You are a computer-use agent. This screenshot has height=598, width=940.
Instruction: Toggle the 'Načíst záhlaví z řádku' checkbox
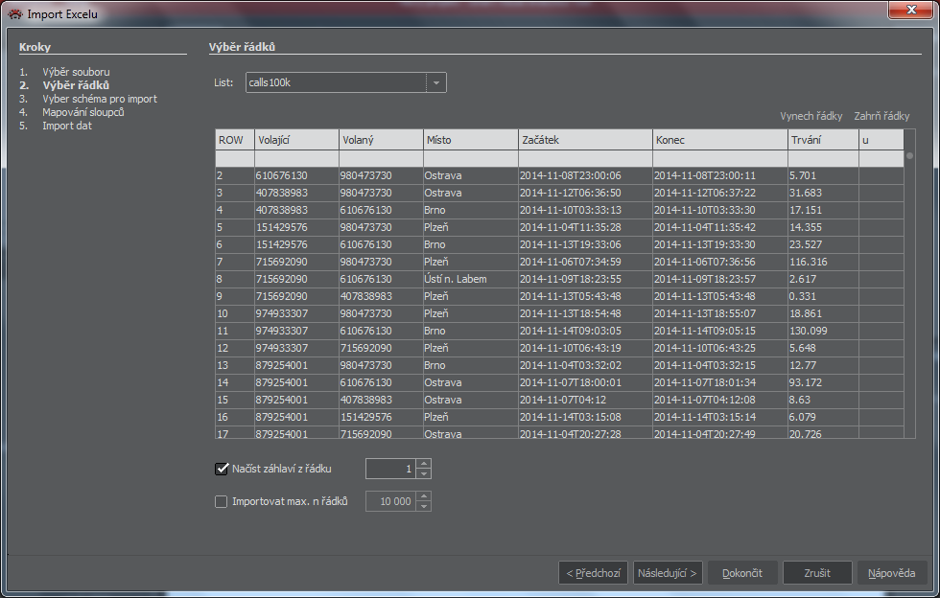[x=223, y=469]
